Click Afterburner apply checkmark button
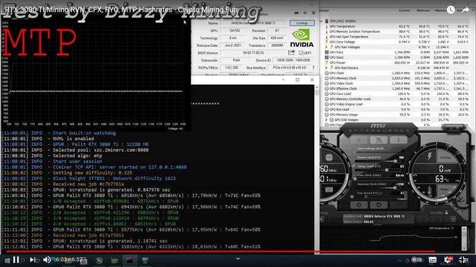476x267 pixels. pos(398,205)
